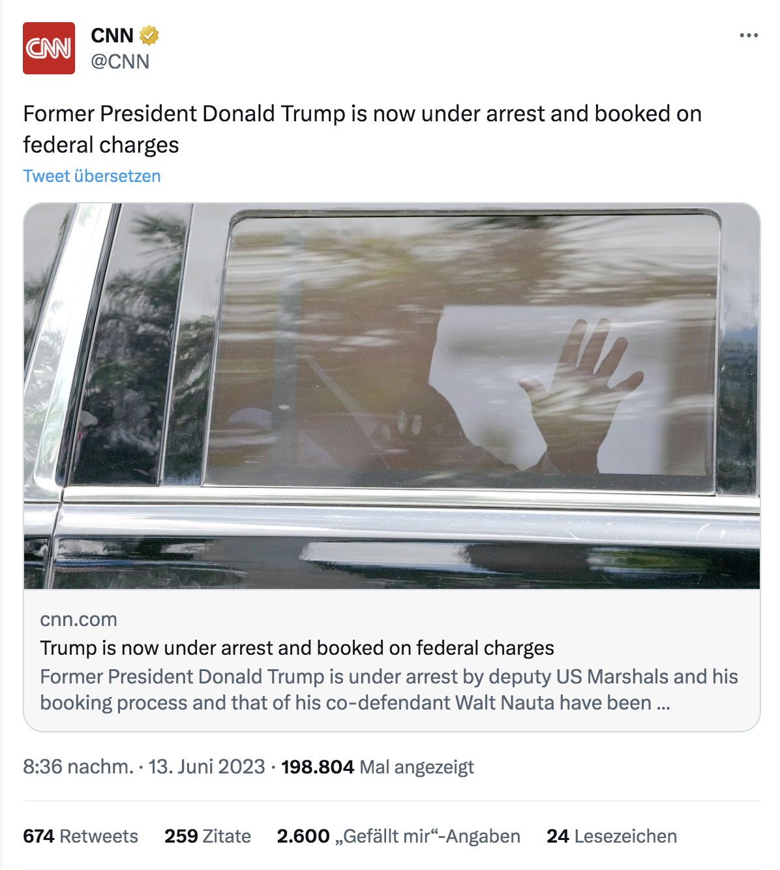
Task: Open the @CNN handle link
Action: click(120, 61)
